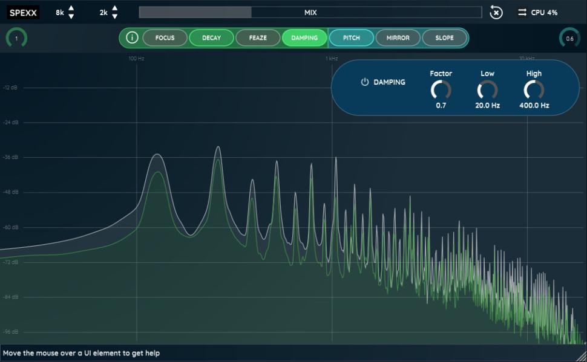The image size is (587, 362).
Task: Click the SPEXX logo
Action: [x=24, y=12]
